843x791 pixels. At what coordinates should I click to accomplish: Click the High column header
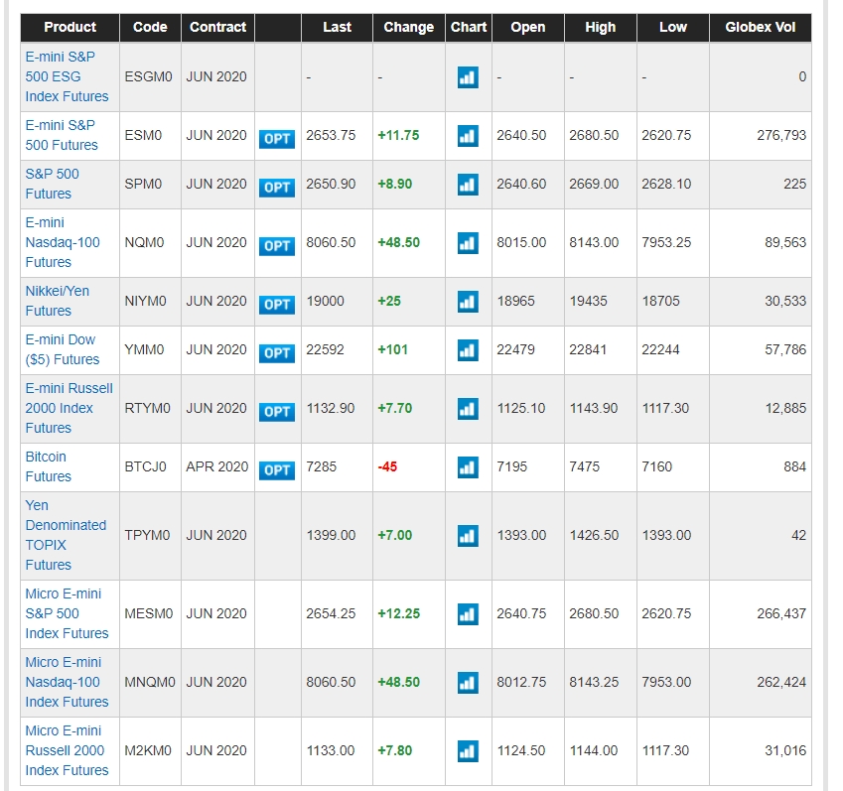(x=601, y=28)
